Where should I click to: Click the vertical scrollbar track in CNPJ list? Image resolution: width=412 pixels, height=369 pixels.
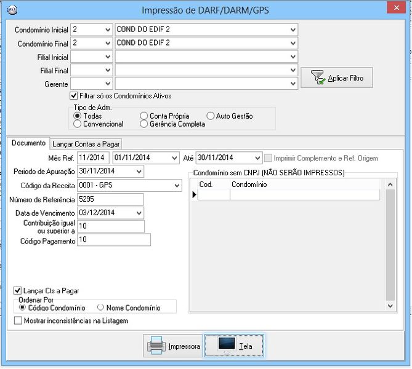pyautogui.click(x=390, y=245)
